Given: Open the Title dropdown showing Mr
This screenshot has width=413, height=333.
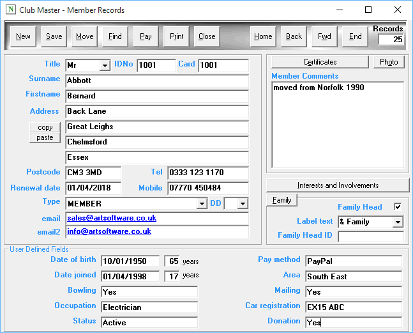Looking at the screenshot, I should click(105, 65).
